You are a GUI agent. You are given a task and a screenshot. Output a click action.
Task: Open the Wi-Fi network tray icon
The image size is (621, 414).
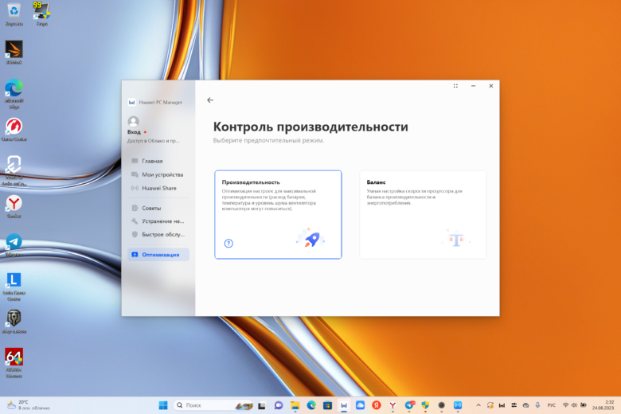pyautogui.click(x=565, y=405)
